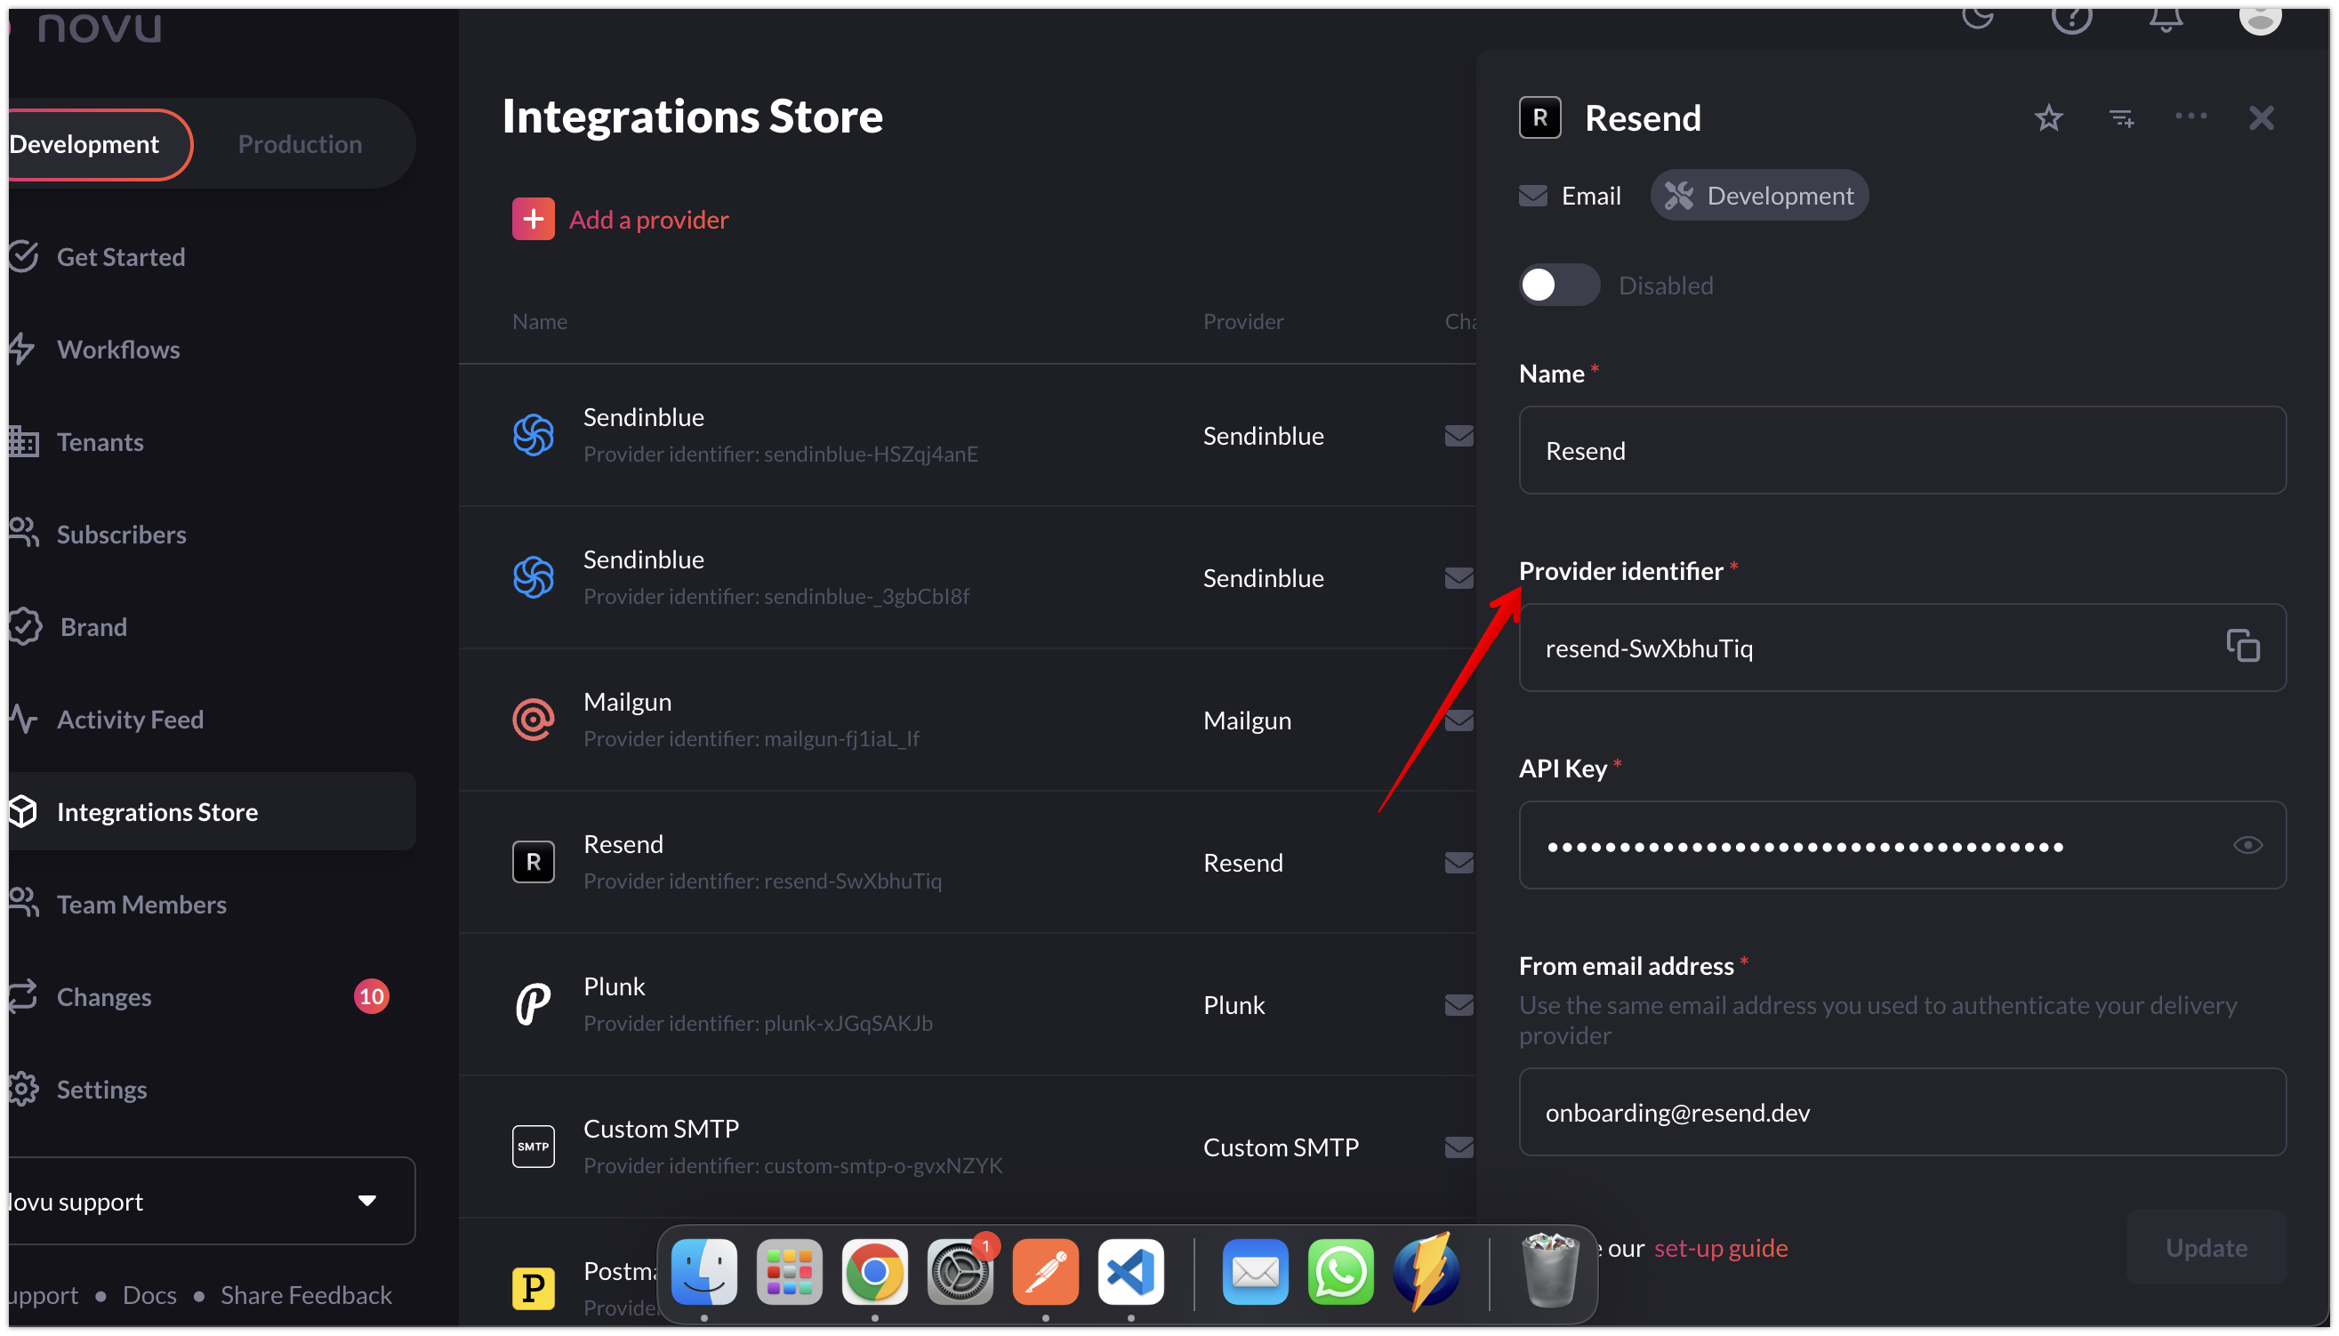Screen dimensions: 2339x1336
Task: Open conditions filter icon in Resend panel
Action: [2121, 117]
